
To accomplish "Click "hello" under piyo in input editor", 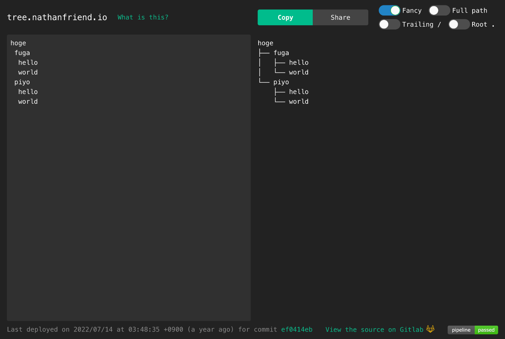I will pyautogui.click(x=28, y=92).
